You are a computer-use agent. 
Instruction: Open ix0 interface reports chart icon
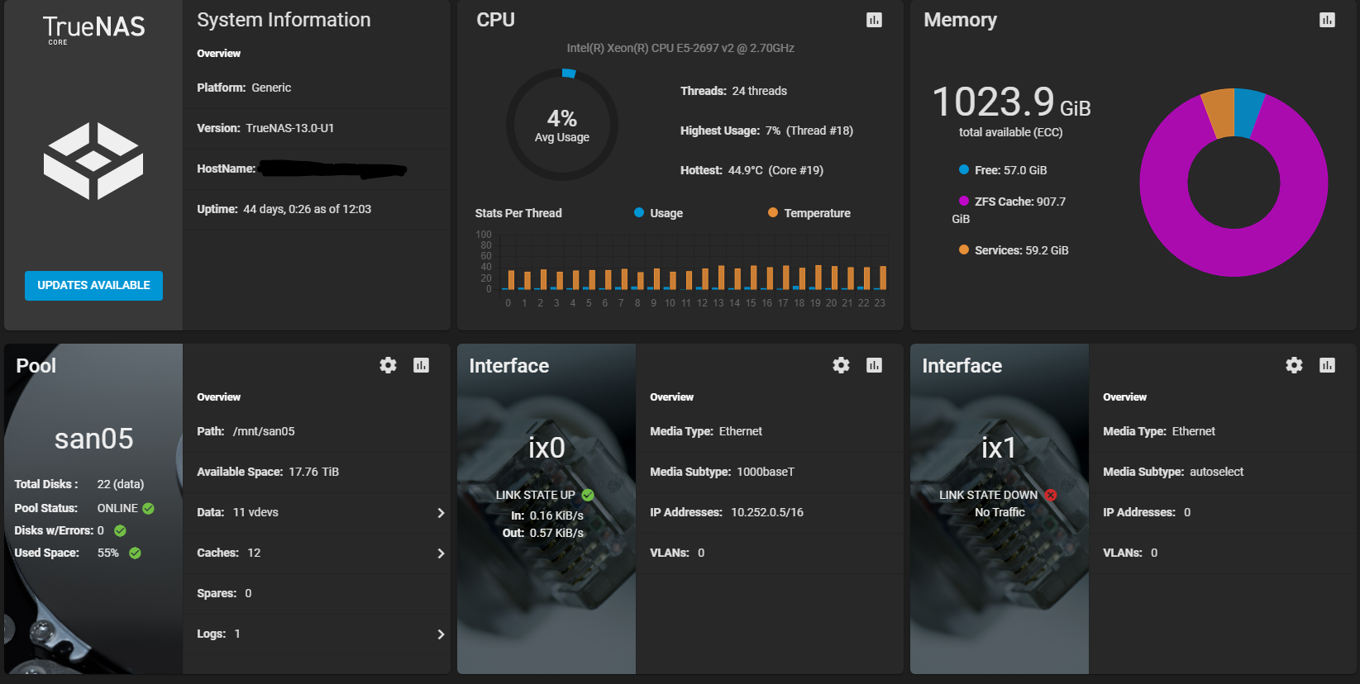874,365
